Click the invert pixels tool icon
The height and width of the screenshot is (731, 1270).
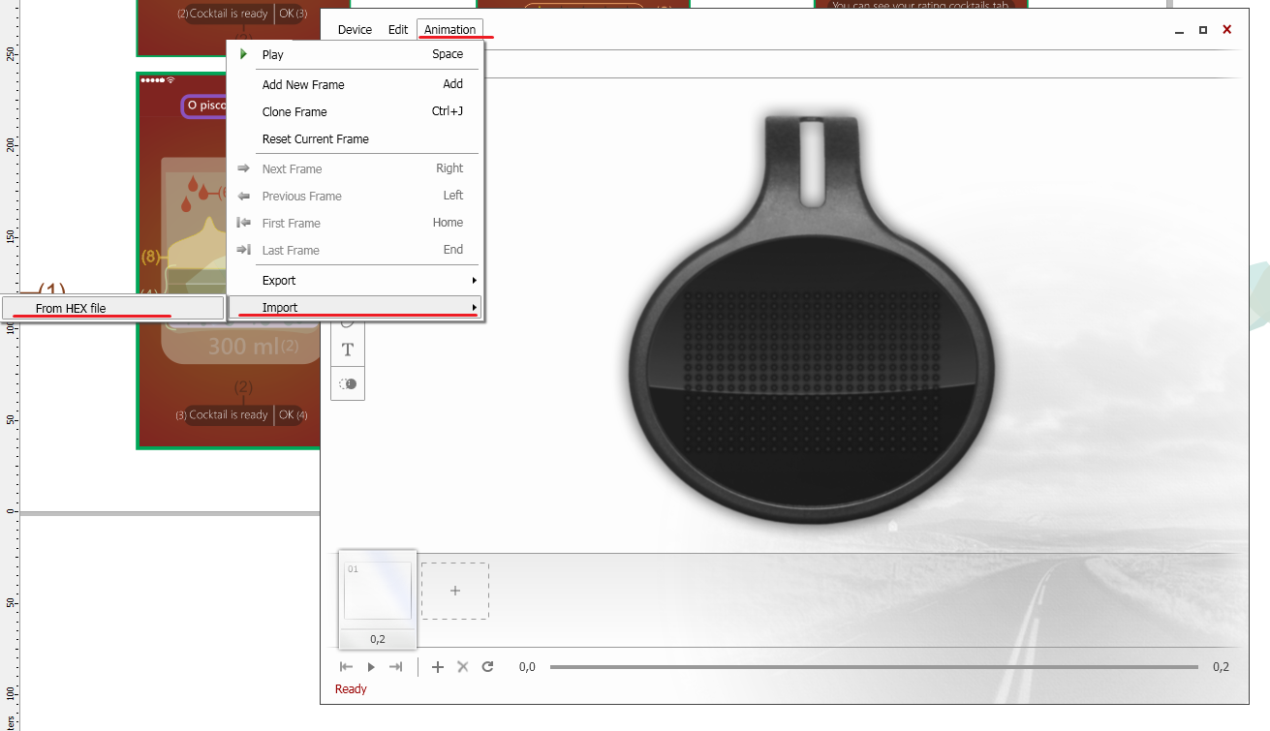tap(348, 384)
